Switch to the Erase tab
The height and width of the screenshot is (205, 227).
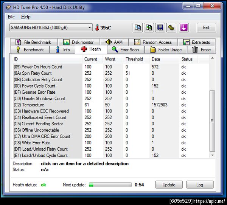tap(201, 50)
